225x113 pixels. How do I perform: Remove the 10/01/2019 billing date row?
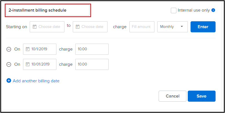9,64
